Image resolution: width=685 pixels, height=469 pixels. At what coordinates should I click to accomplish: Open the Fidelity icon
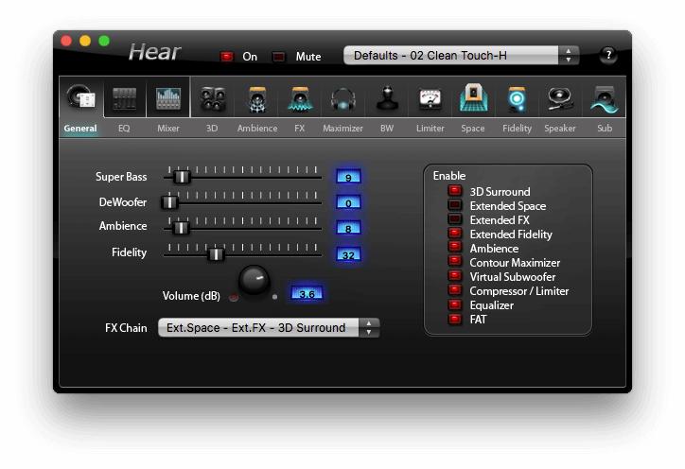[x=517, y=99]
